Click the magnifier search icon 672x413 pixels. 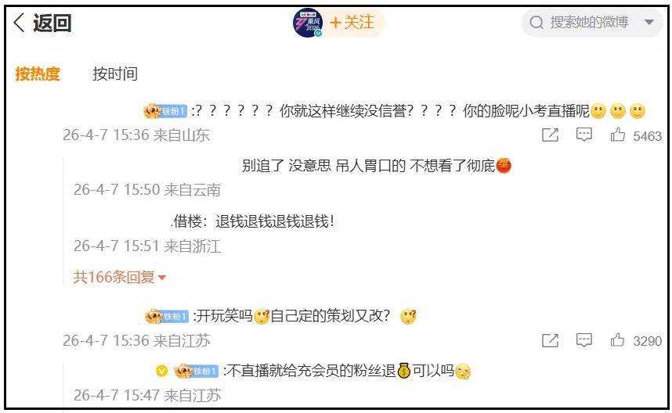(537, 22)
